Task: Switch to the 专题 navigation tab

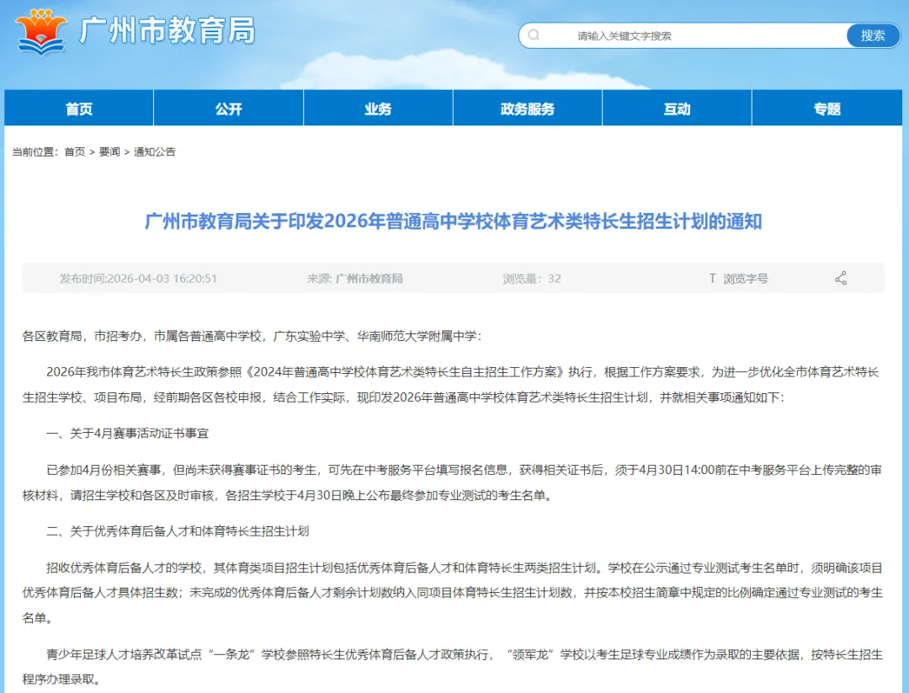Action: (x=826, y=107)
